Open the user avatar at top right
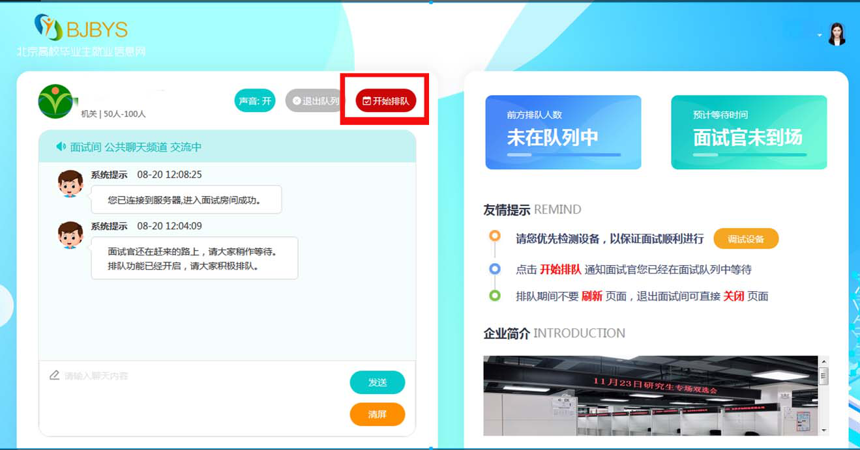 tap(837, 34)
